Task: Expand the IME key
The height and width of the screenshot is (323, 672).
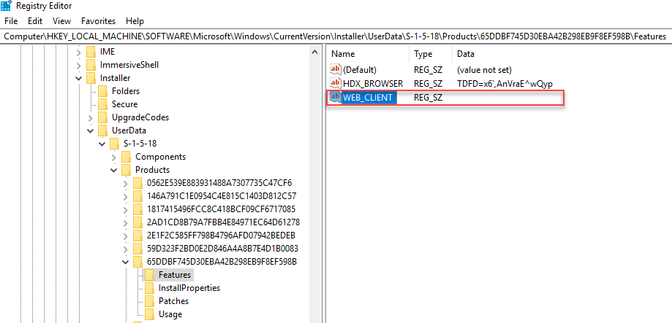Action: 79,52
